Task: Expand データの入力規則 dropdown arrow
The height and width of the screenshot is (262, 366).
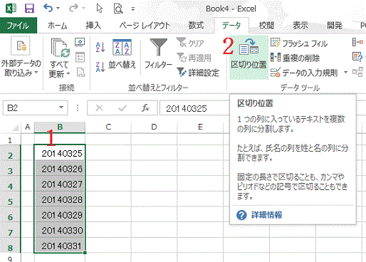Action: click(345, 72)
